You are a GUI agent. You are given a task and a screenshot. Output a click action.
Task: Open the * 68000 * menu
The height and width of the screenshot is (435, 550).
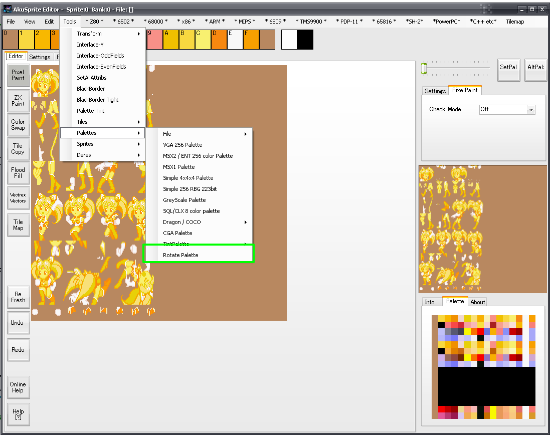click(156, 22)
